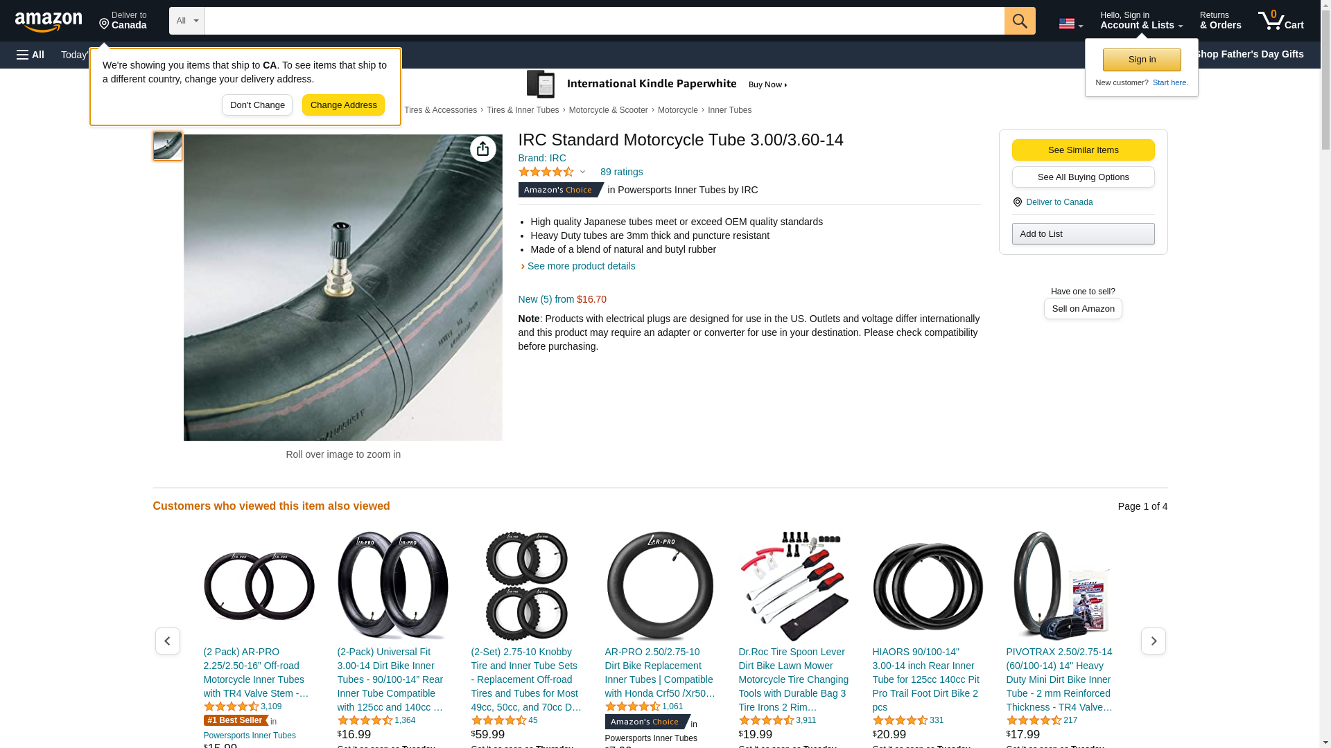The width and height of the screenshot is (1331, 748).
Task: Open the US flag language selector
Action: [x=1070, y=24]
